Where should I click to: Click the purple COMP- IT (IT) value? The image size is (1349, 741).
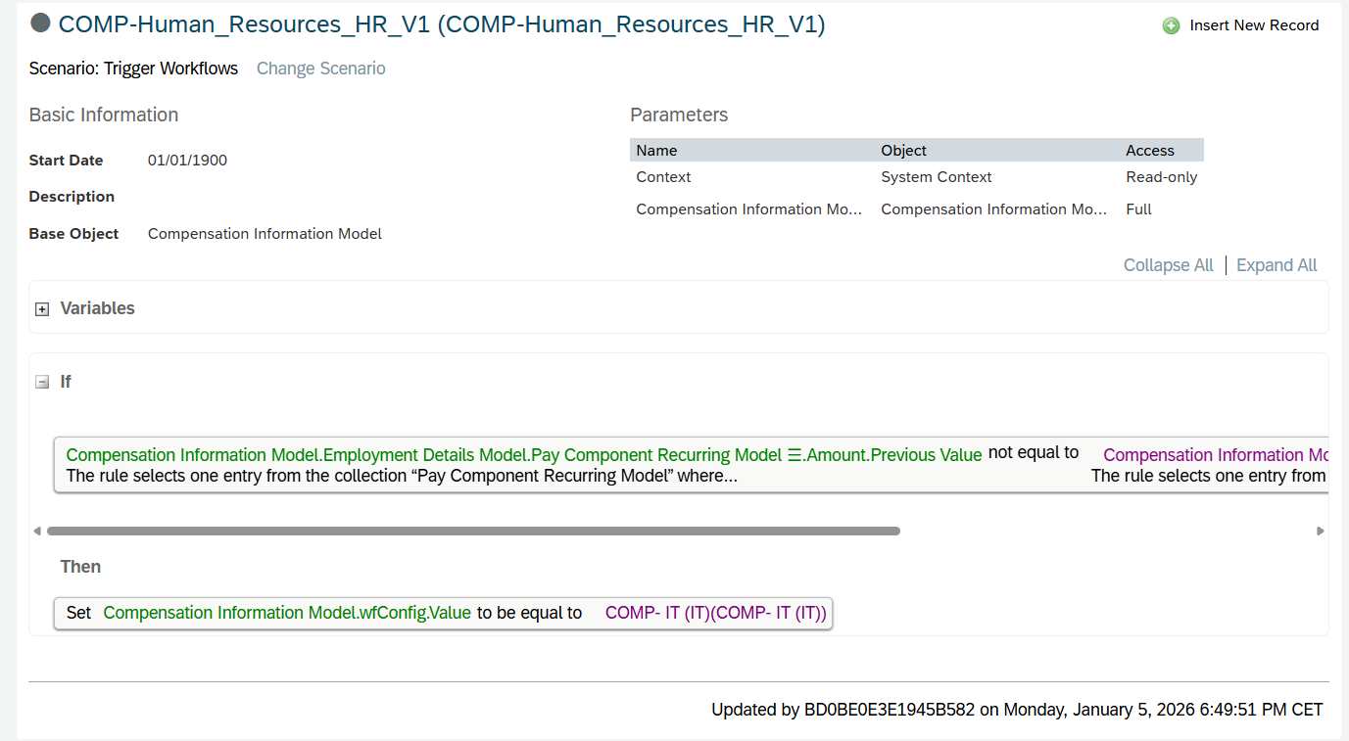click(x=715, y=613)
